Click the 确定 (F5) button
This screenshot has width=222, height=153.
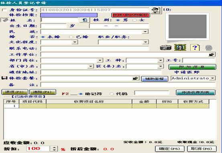[x=170, y=149]
